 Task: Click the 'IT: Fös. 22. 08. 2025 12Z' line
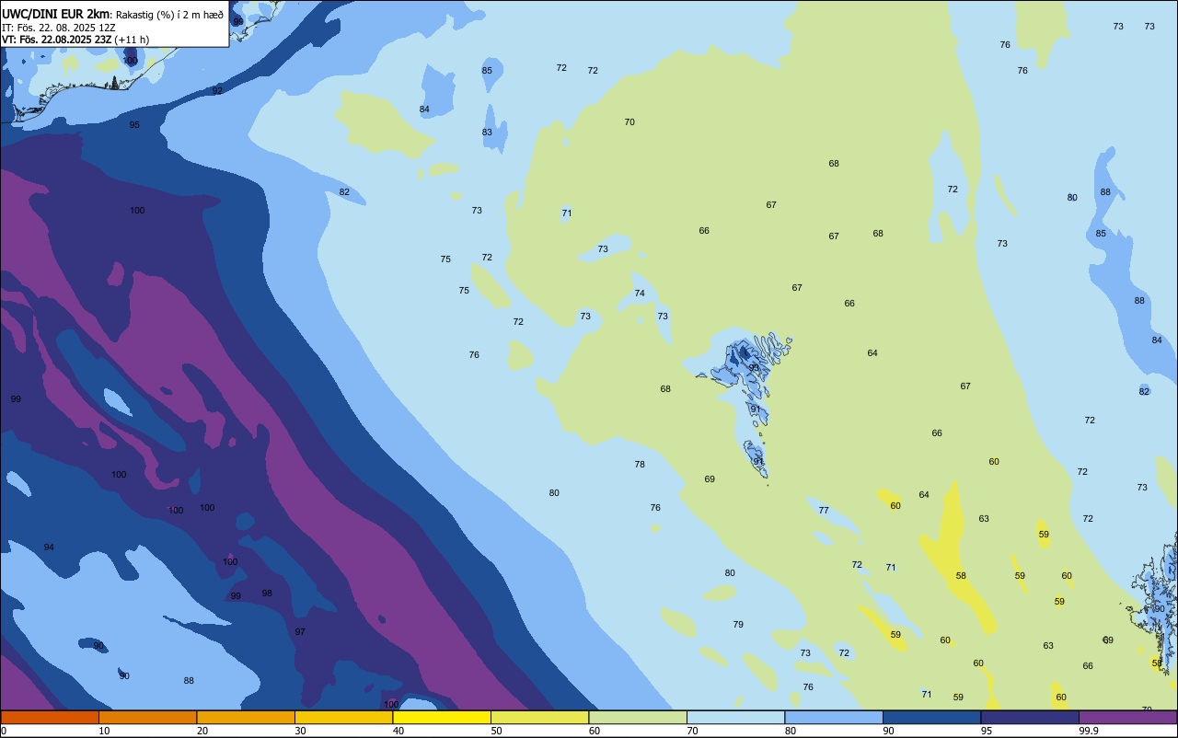59,28
